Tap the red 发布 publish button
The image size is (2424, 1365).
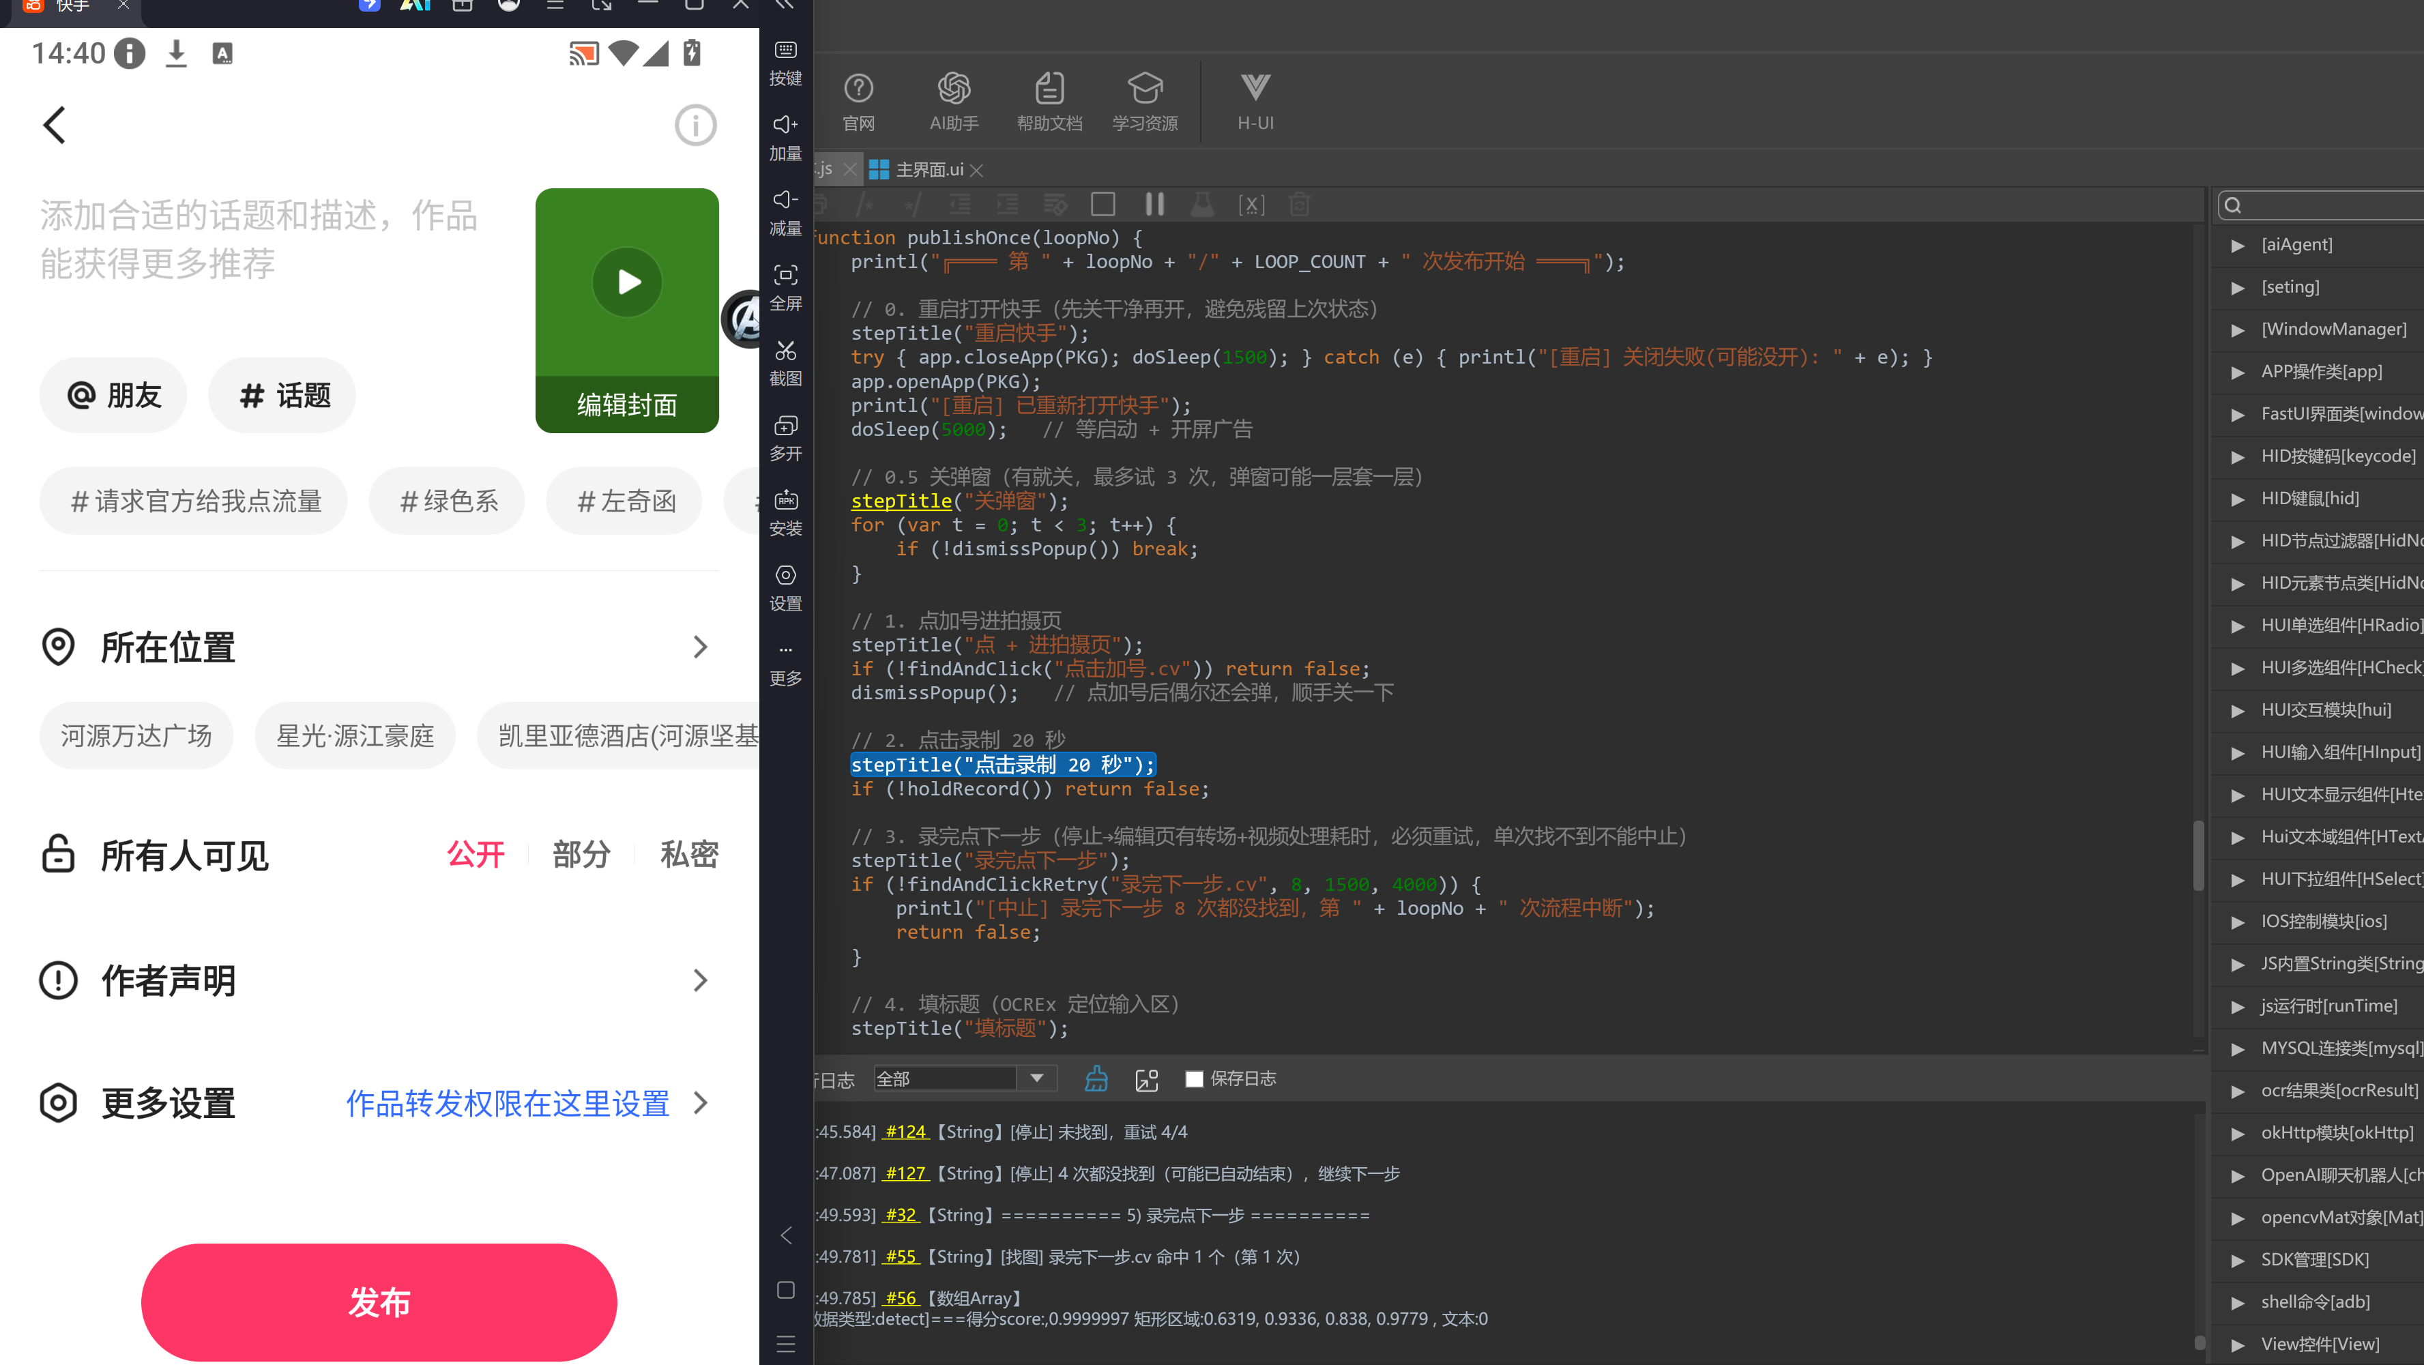point(379,1302)
